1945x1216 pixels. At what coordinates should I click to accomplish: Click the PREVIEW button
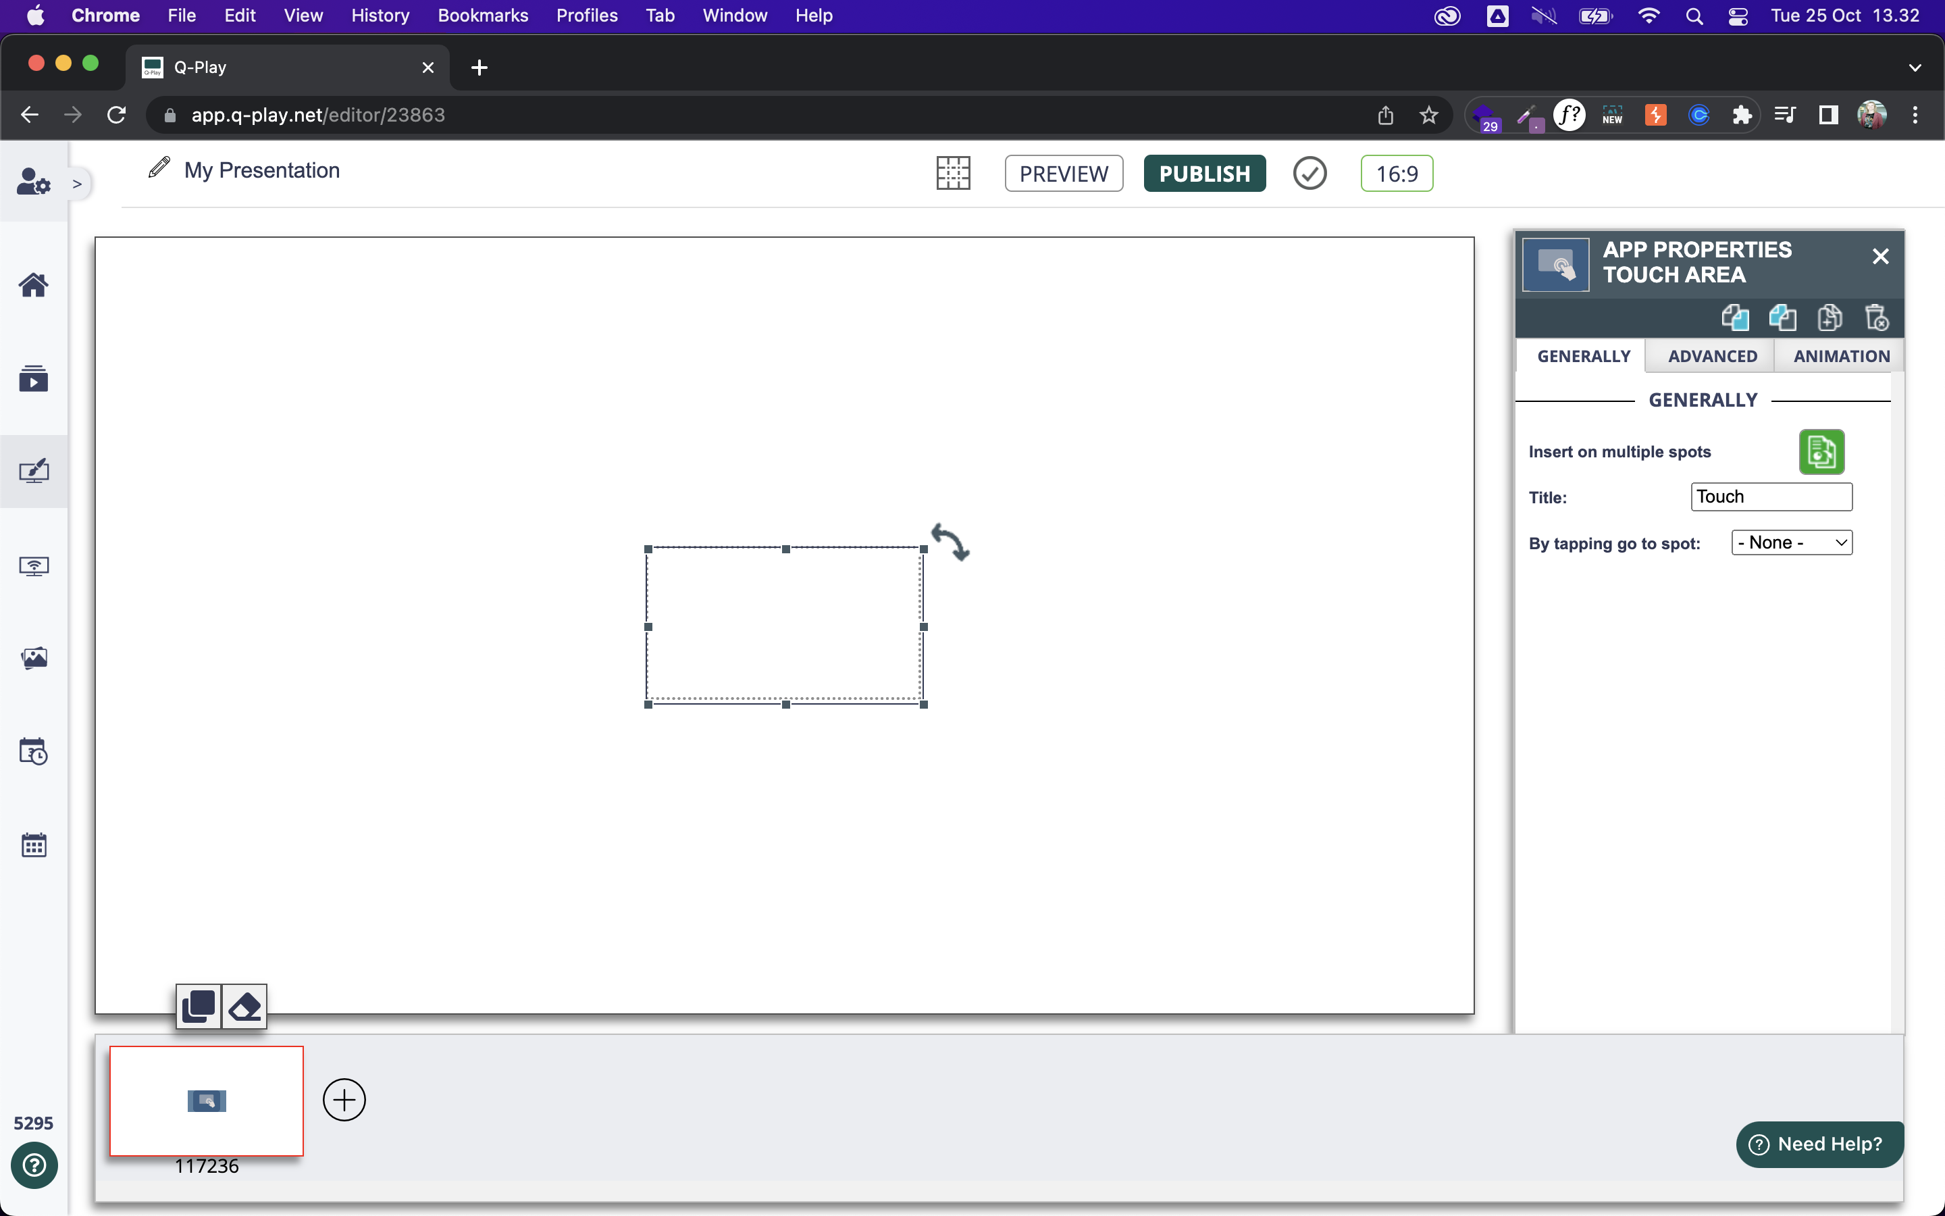(x=1062, y=174)
